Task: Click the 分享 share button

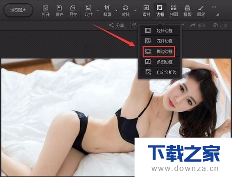Action: point(116,25)
